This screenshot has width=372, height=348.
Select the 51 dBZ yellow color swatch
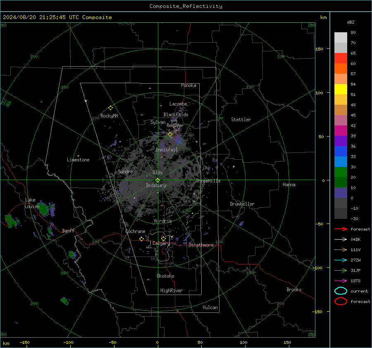[341, 89]
